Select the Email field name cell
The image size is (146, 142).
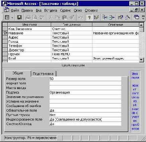(29, 58)
